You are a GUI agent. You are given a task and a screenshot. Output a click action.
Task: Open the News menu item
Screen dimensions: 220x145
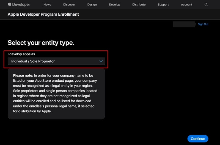coord(47,4)
